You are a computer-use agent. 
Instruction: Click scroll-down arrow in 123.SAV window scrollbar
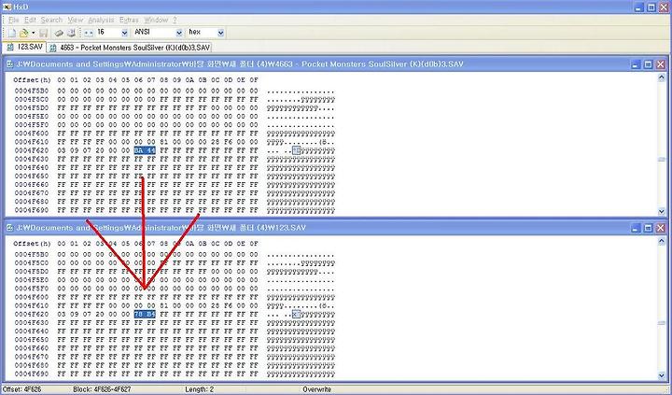pos(662,375)
